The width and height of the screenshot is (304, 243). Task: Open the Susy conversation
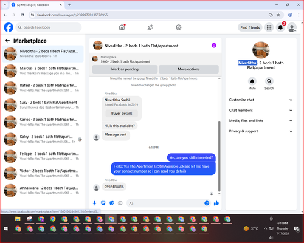(43, 105)
